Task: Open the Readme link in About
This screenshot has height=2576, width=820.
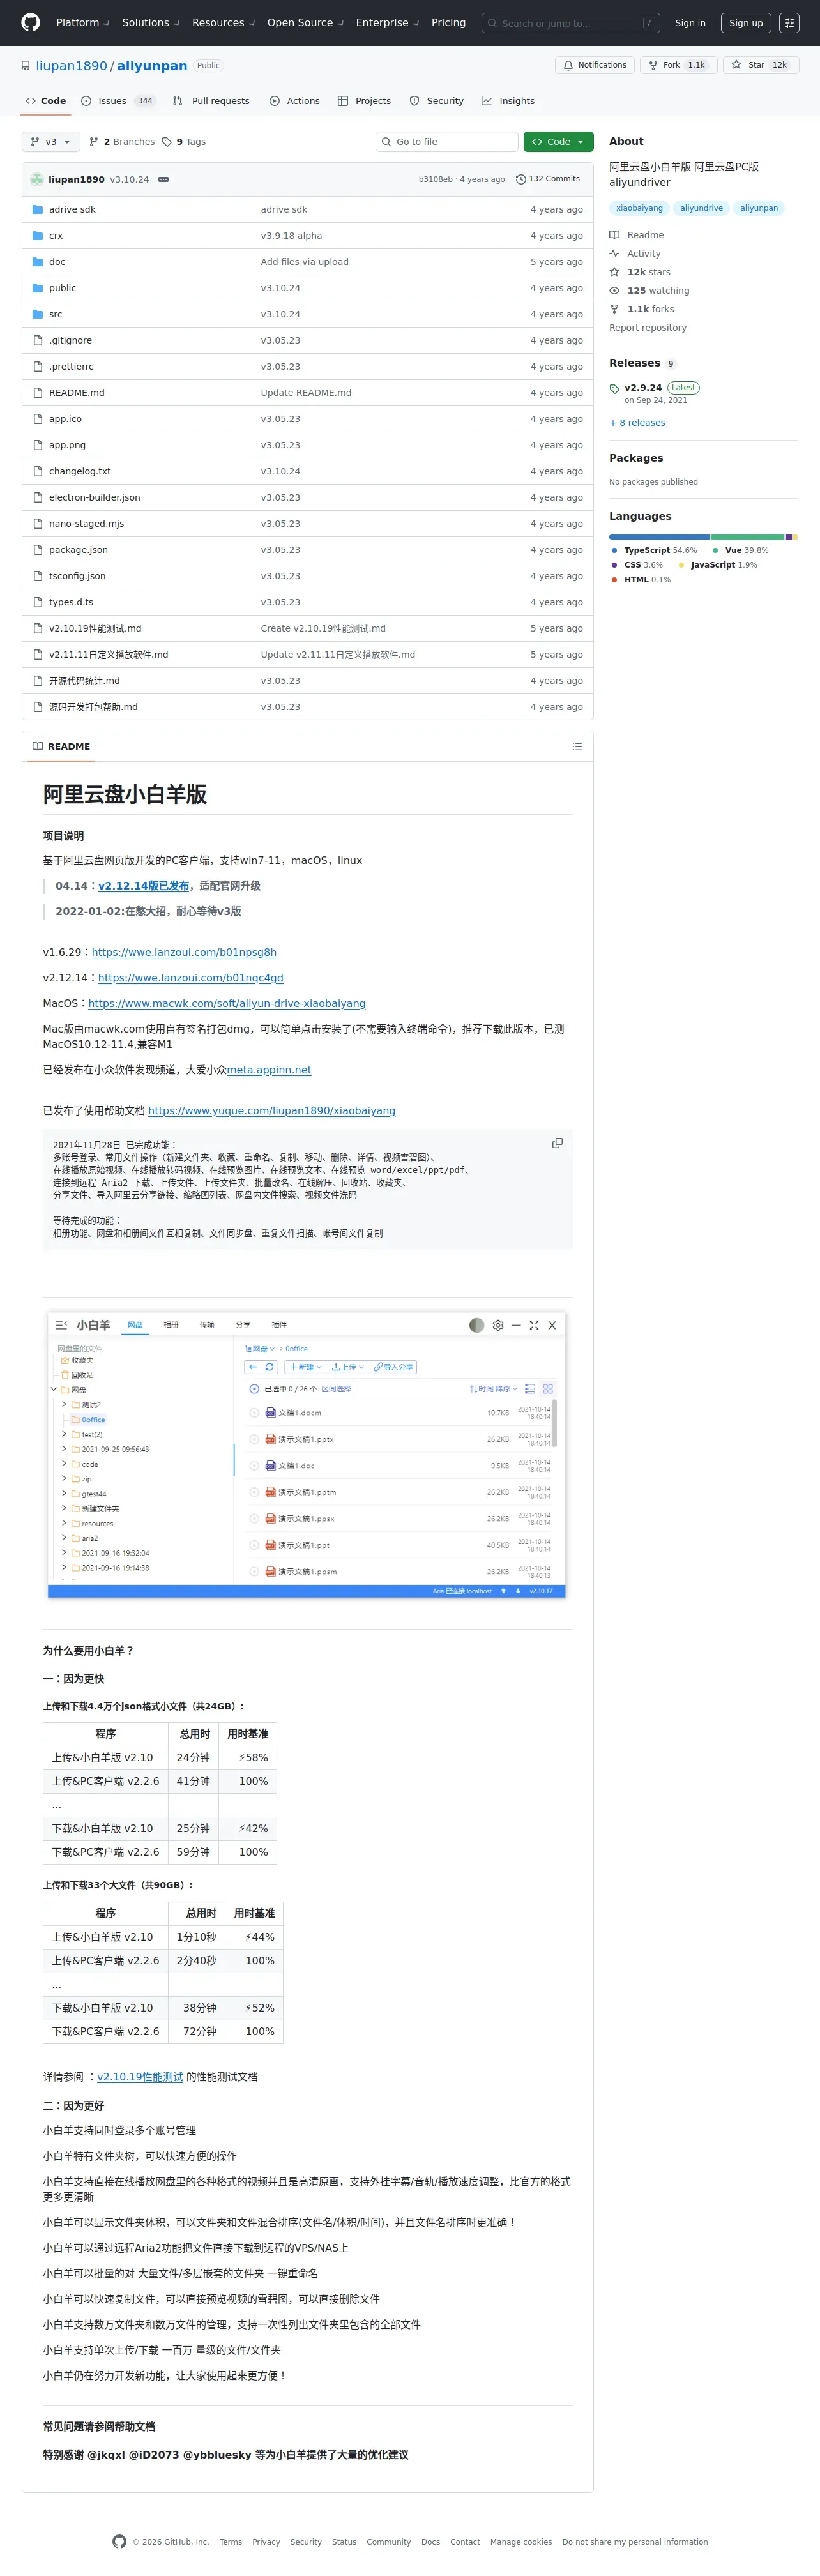Action: tap(636, 235)
